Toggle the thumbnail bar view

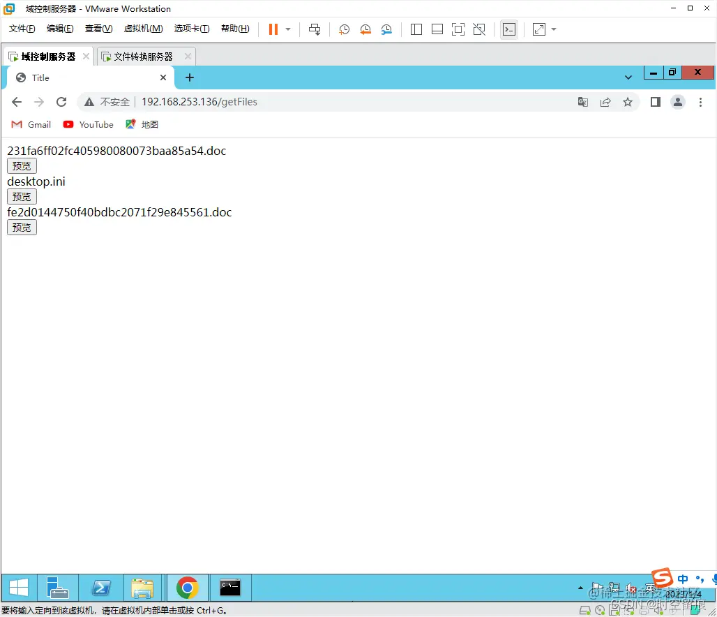pos(437,29)
